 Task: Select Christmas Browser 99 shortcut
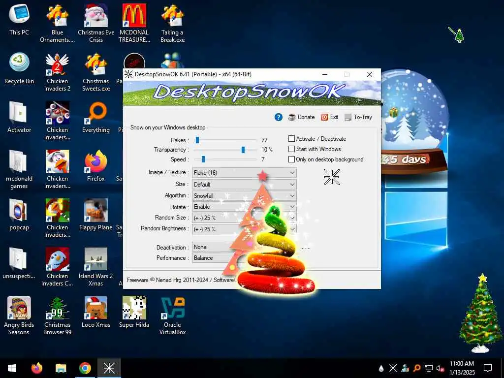[57, 315]
